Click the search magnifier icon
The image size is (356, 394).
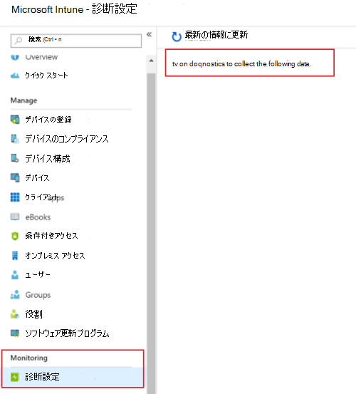pyautogui.click(x=19, y=40)
